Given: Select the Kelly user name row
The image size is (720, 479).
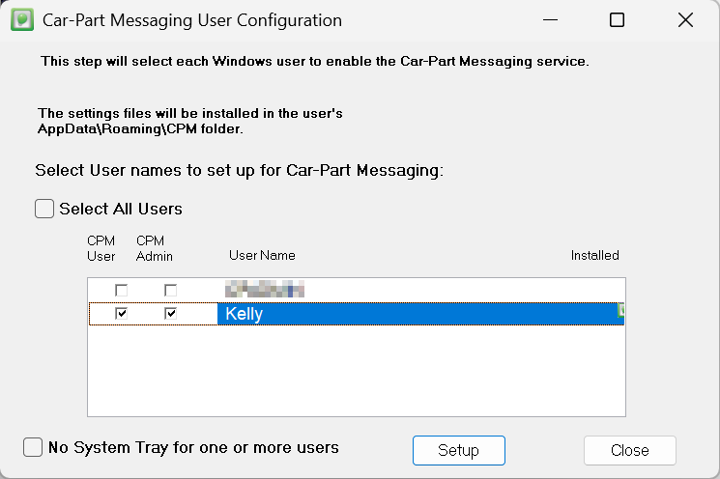Looking at the screenshot, I should [x=244, y=314].
